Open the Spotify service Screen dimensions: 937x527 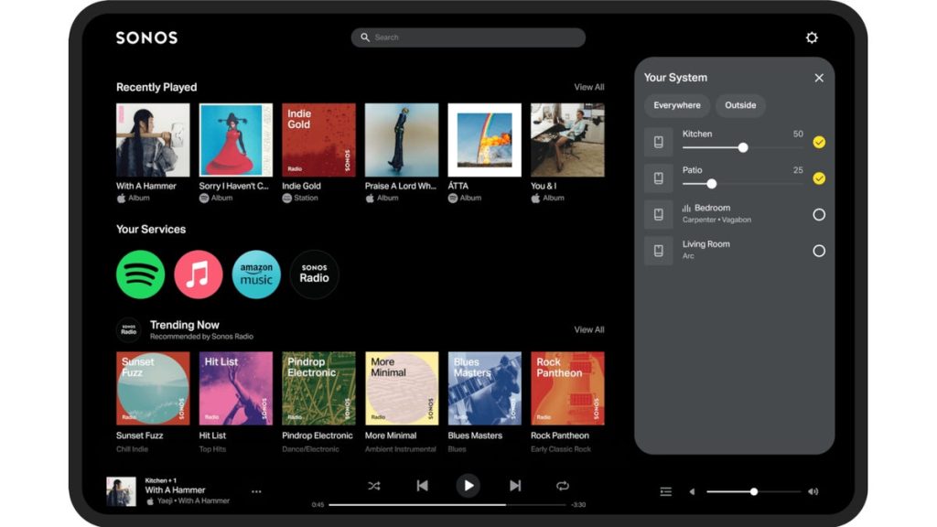coord(140,274)
